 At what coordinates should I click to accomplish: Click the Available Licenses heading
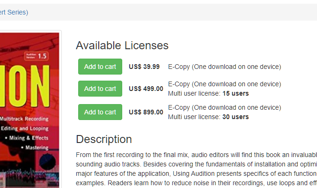(x=122, y=45)
